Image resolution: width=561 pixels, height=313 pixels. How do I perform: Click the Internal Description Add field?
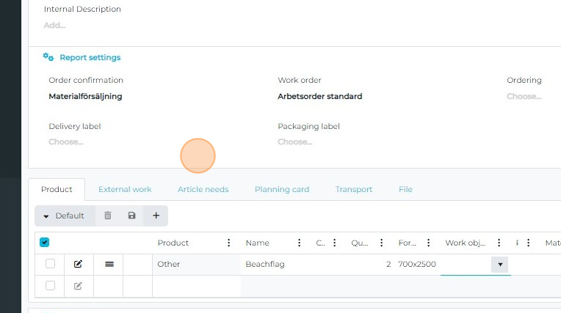pos(54,25)
